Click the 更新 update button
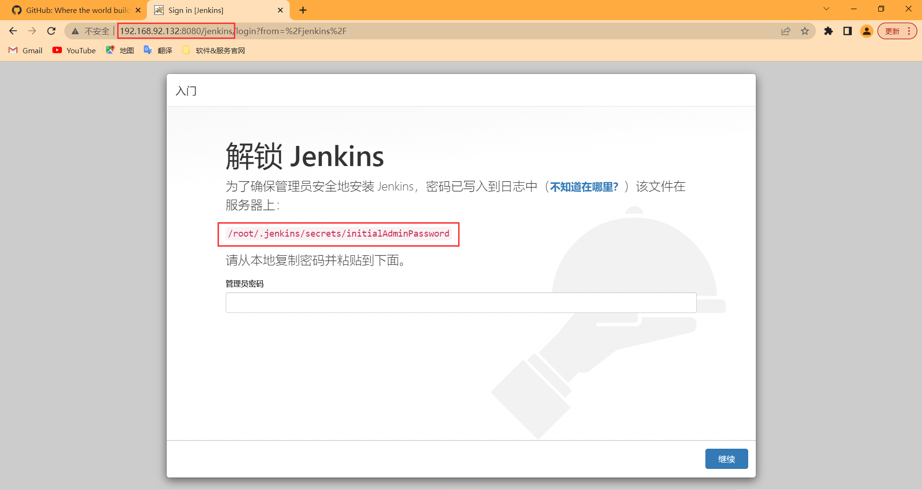This screenshot has width=922, height=490. coord(897,31)
